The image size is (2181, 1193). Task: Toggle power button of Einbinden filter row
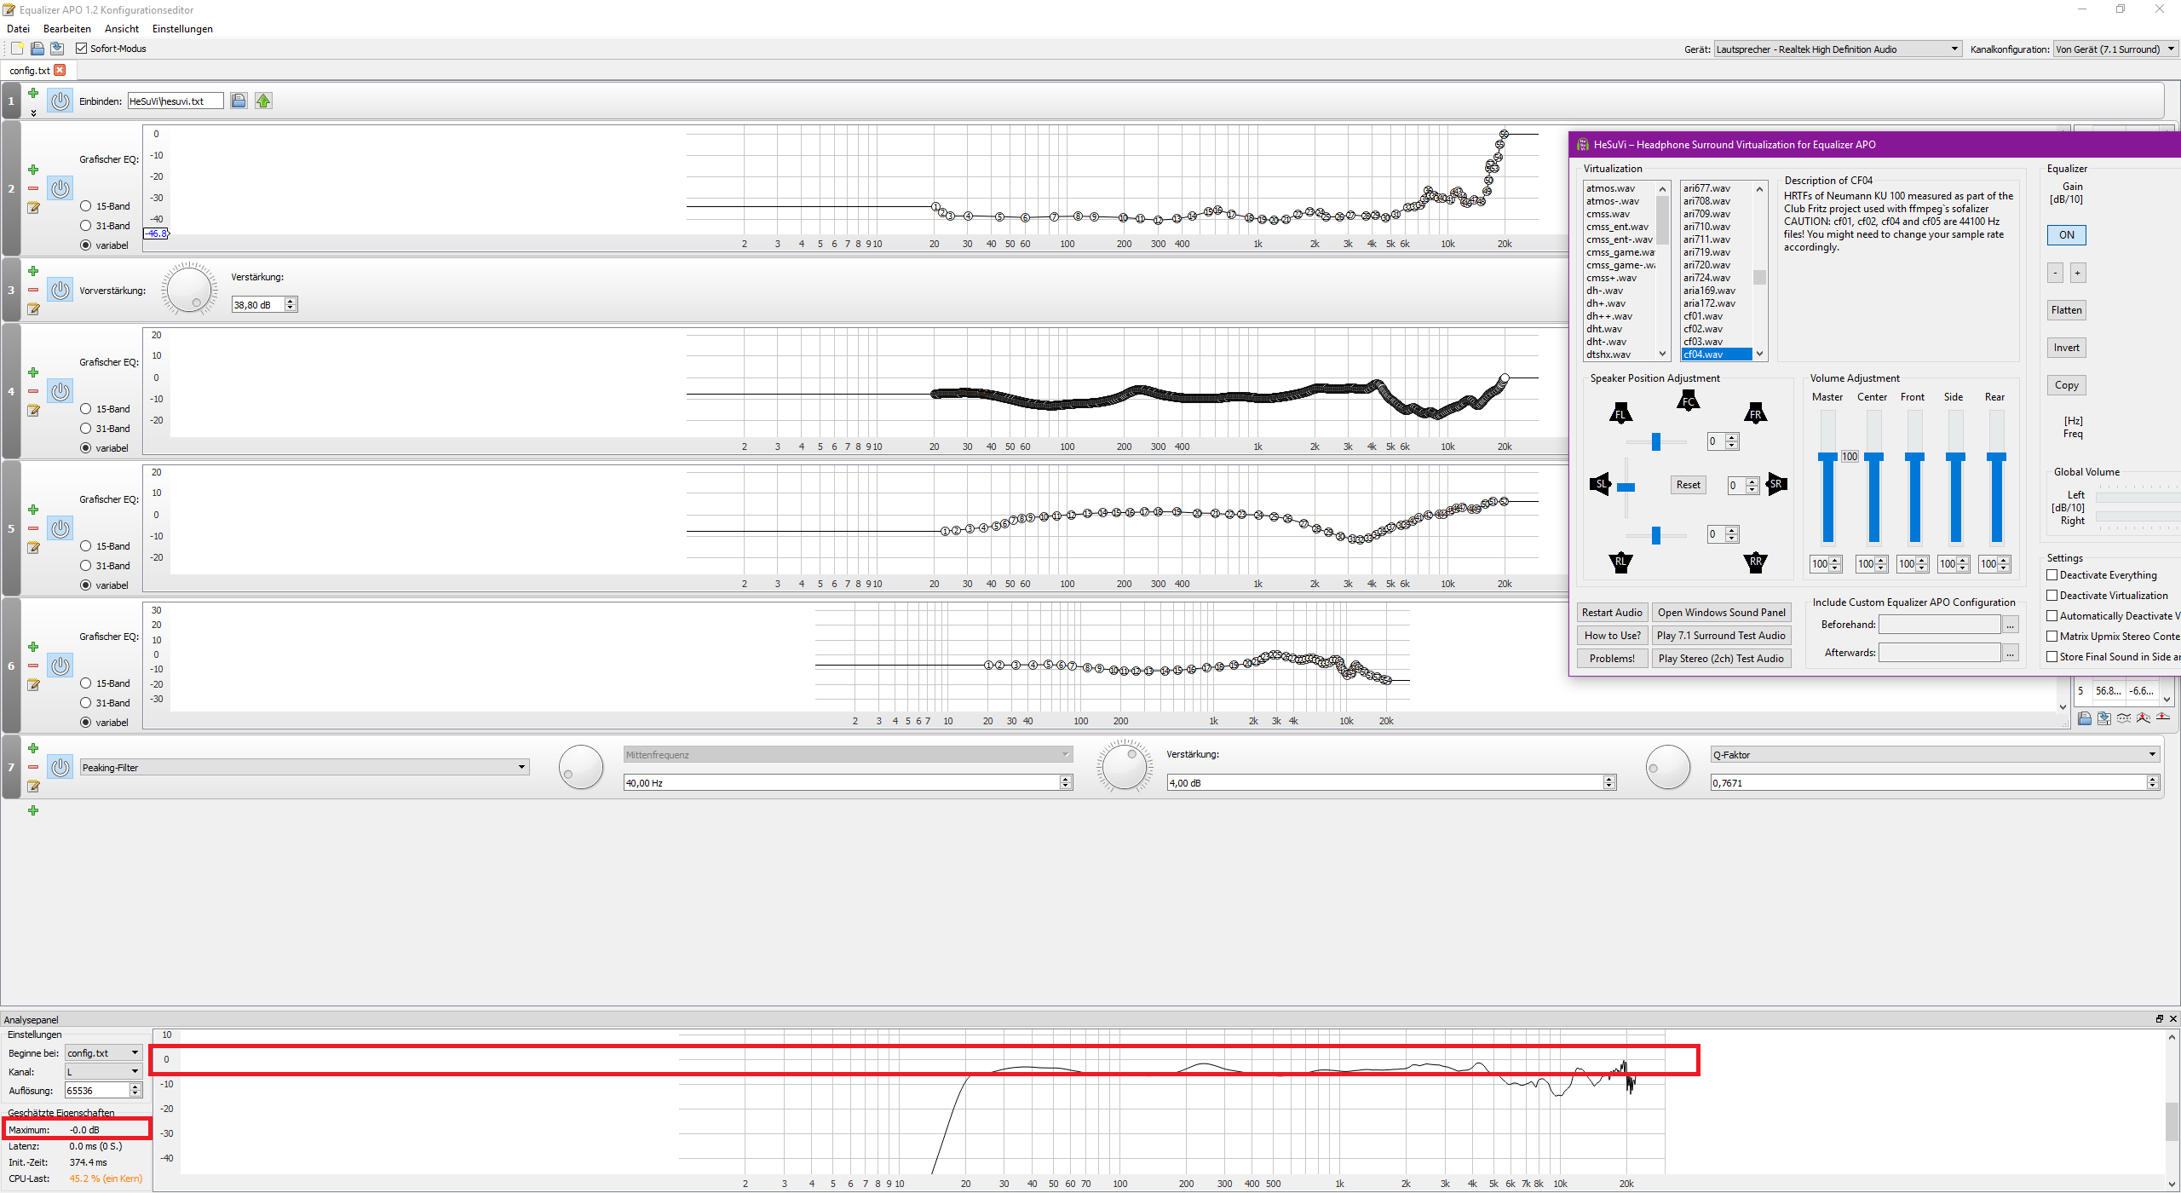point(60,101)
